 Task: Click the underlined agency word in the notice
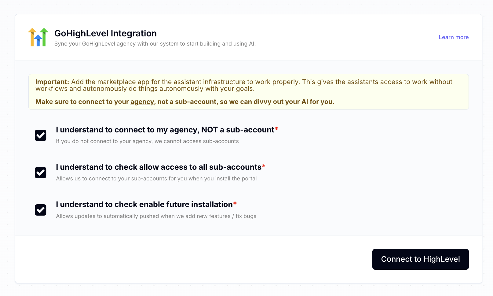tap(142, 102)
